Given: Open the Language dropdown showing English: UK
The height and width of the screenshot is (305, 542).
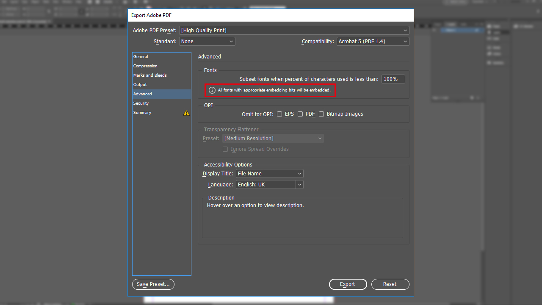Looking at the screenshot, I should (x=270, y=184).
